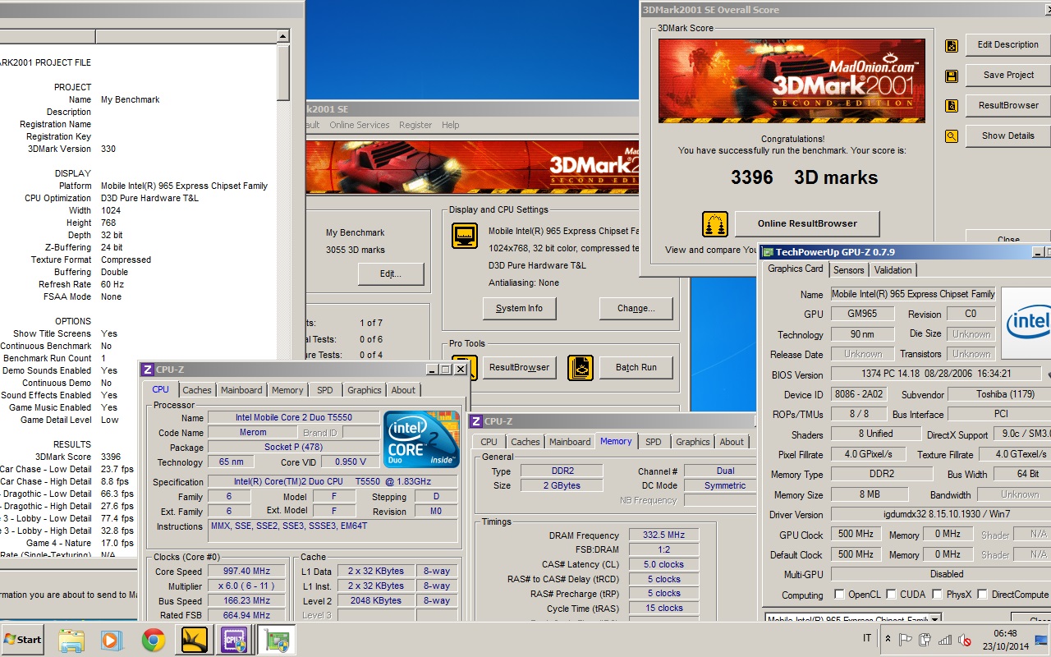
Task: Open the network signal tray icon
Action: click(945, 639)
